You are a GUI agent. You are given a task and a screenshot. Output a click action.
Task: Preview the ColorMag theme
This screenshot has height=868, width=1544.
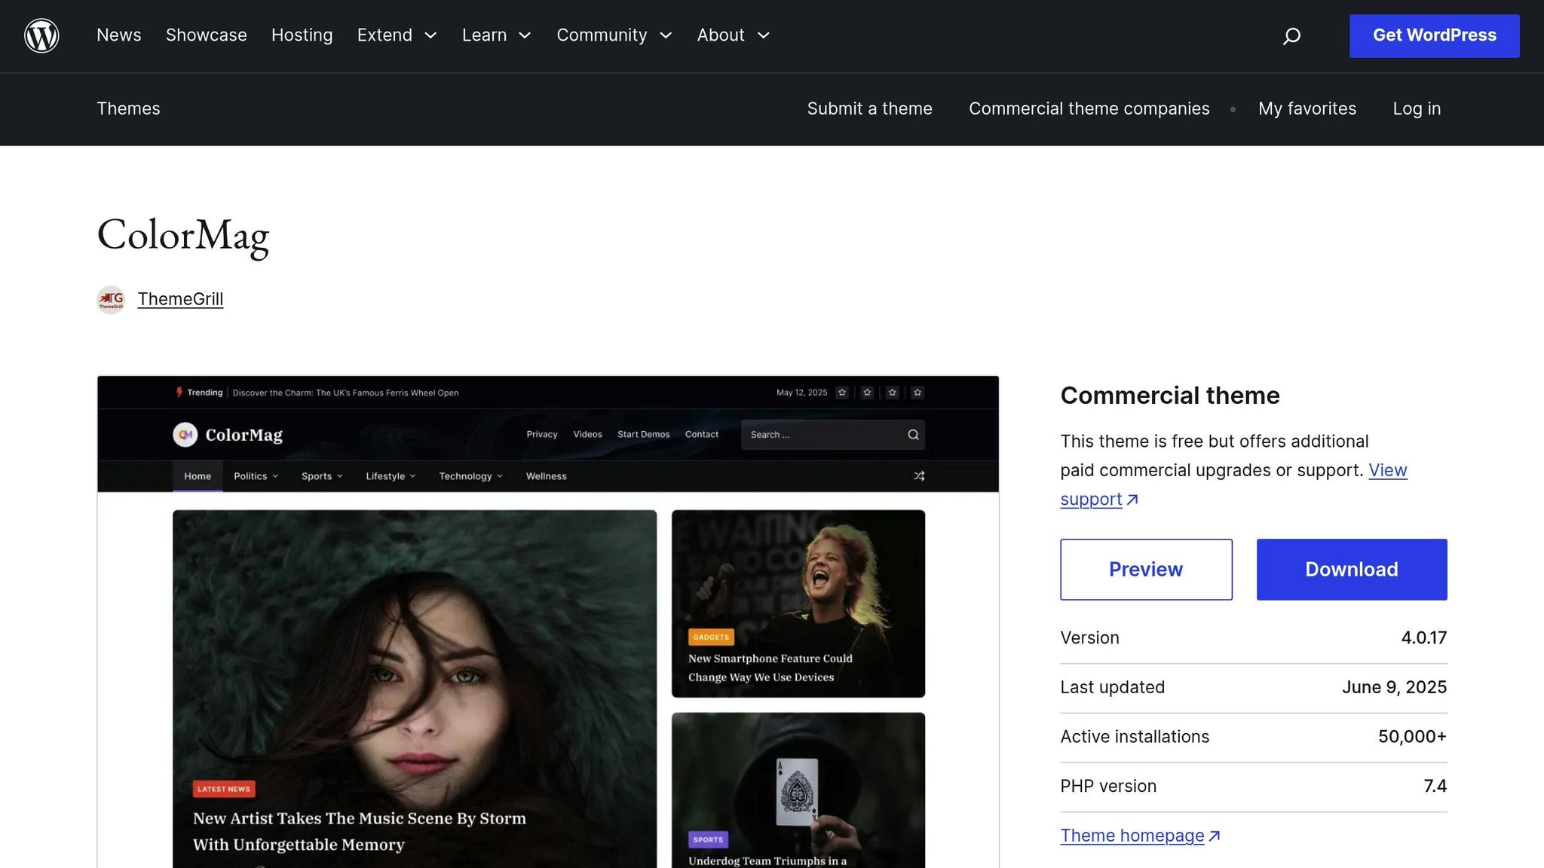click(x=1146, y=570)
